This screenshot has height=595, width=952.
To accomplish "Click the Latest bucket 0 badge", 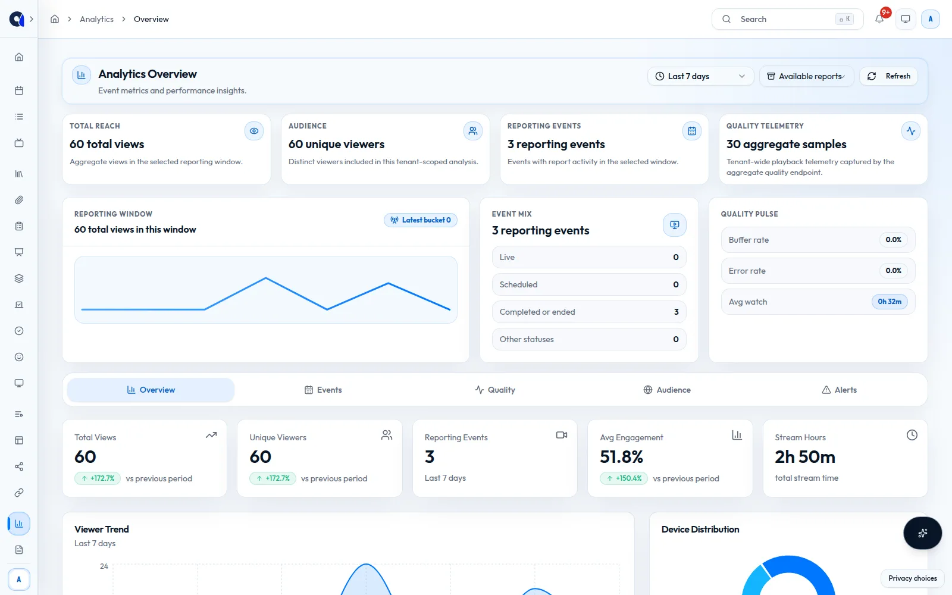I will [x=421, y=220].
